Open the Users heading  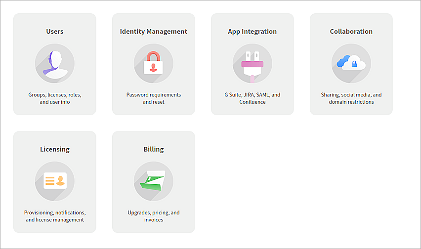[55, 32]
